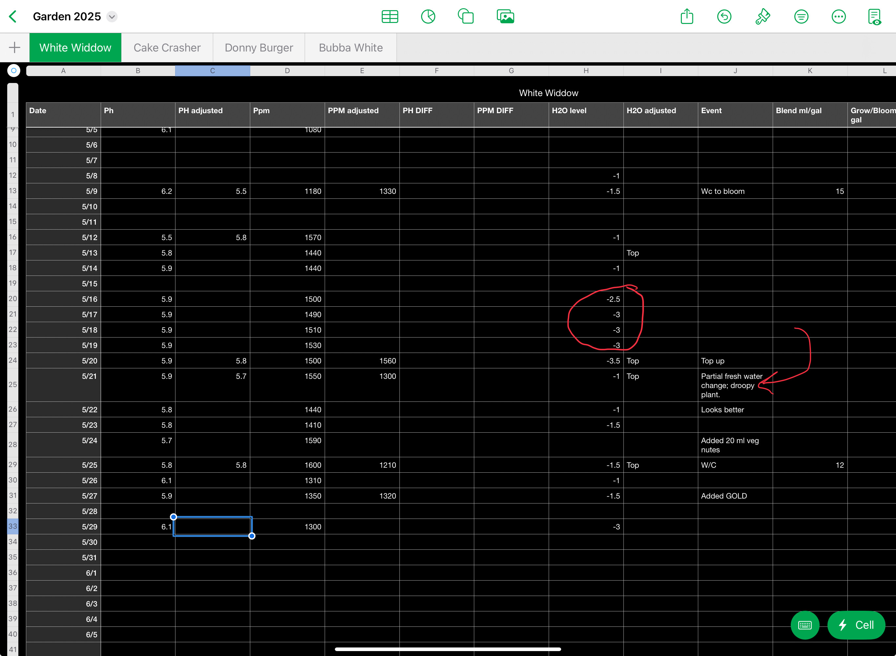The image size is (896, 656).
Task: Open the Cell actions button
Action: click(x=856, y=625)
